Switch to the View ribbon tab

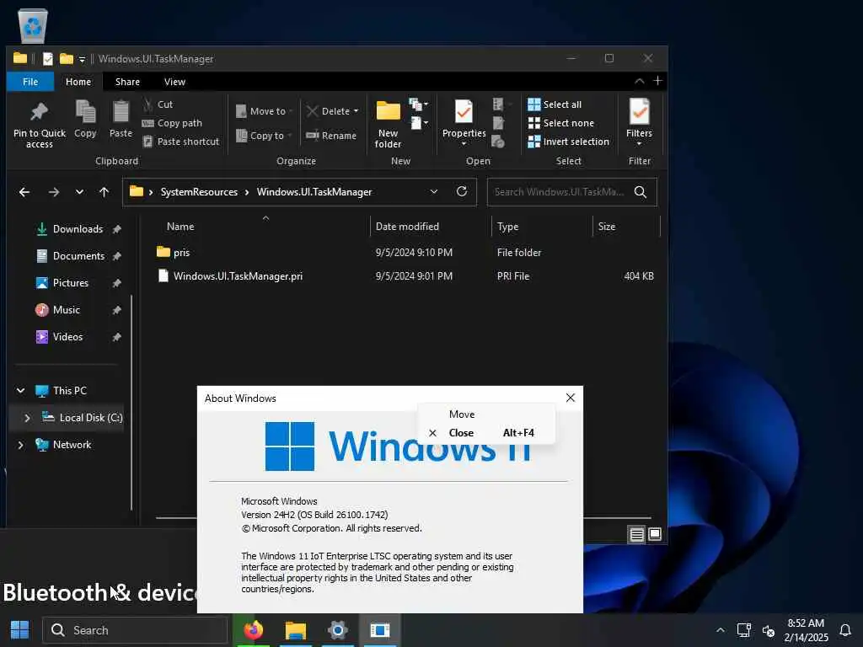point(174,82)
